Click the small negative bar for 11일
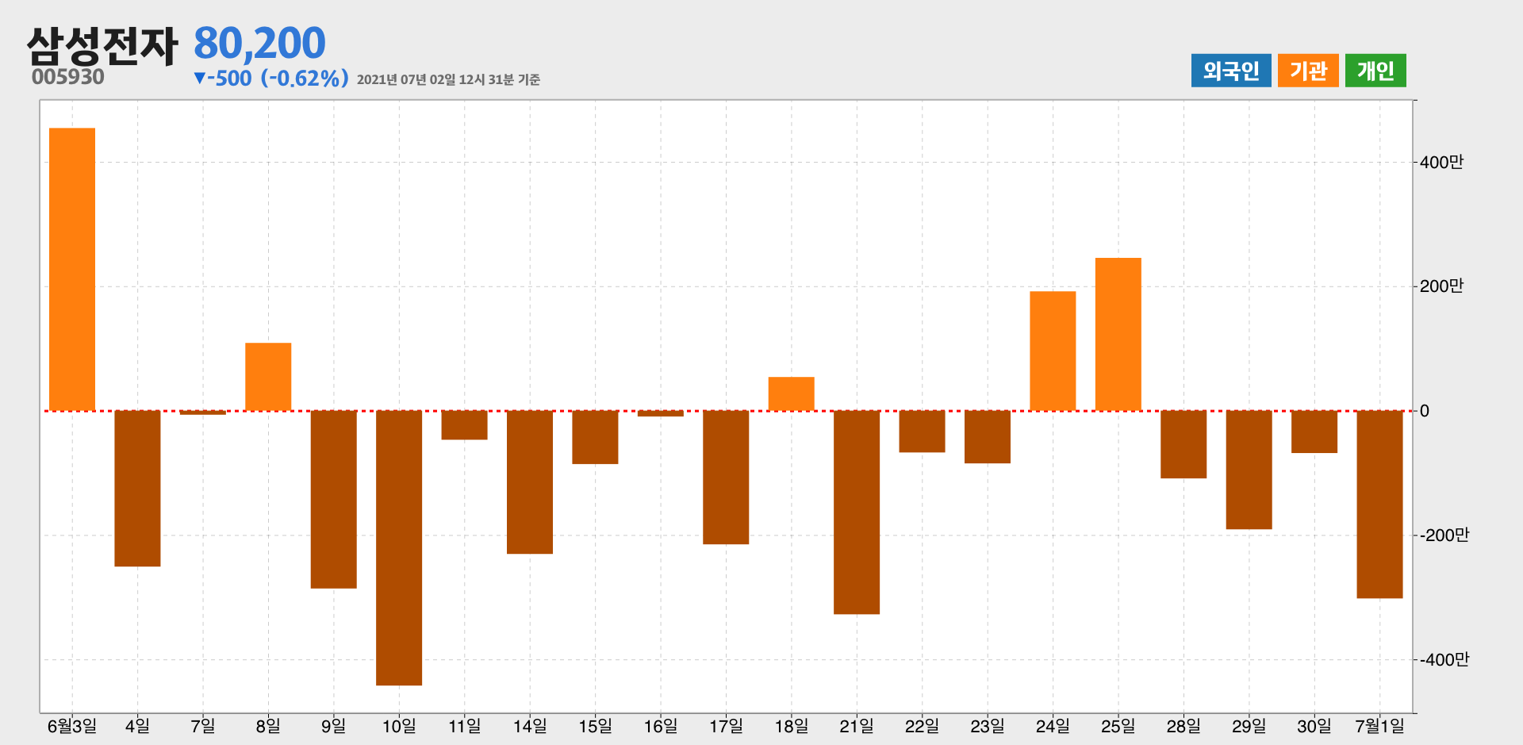The width and height of the screenshot is (1523, 745). coord(464,424)
